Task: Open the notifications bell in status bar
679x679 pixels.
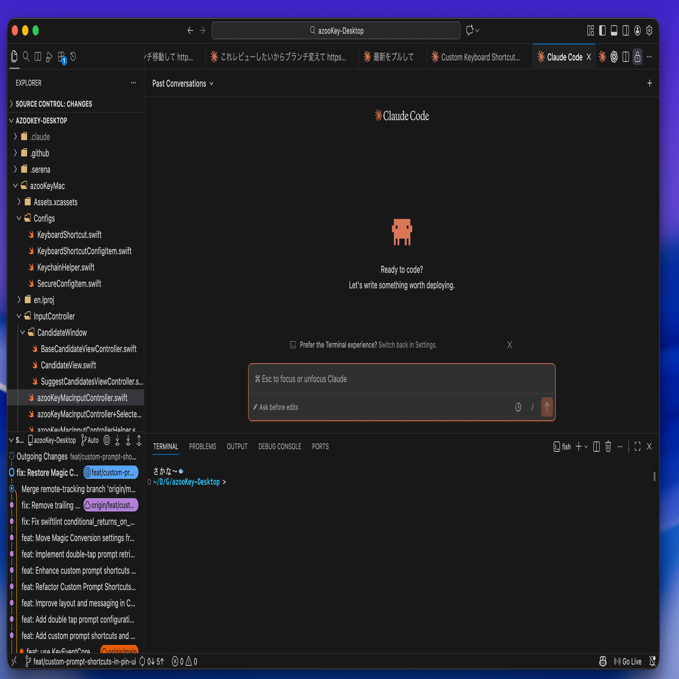Action: [x=653, y=662]
